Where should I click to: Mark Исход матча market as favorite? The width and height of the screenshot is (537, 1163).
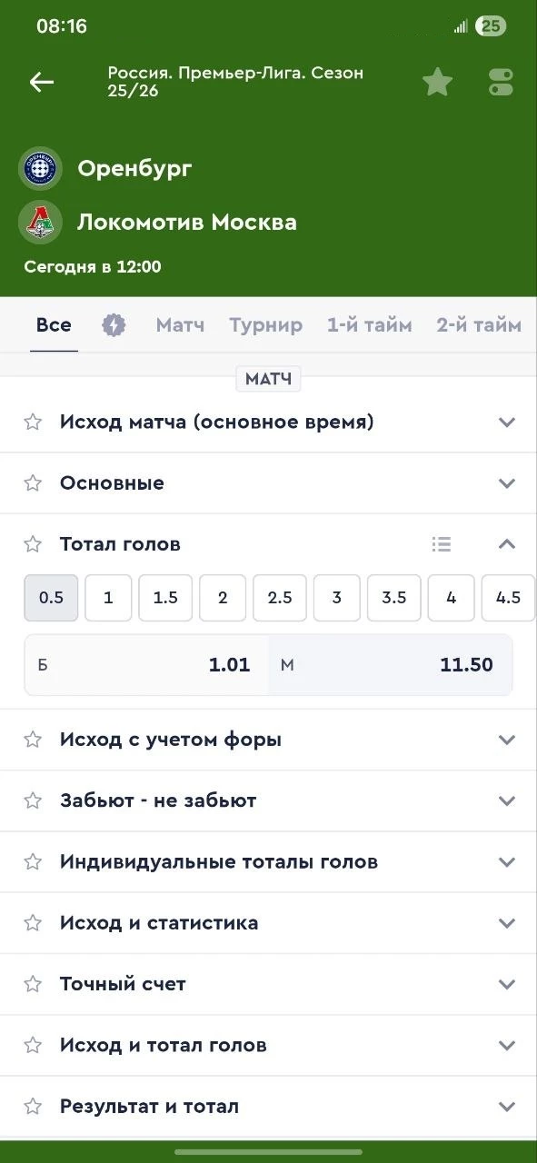click(33, 421)
